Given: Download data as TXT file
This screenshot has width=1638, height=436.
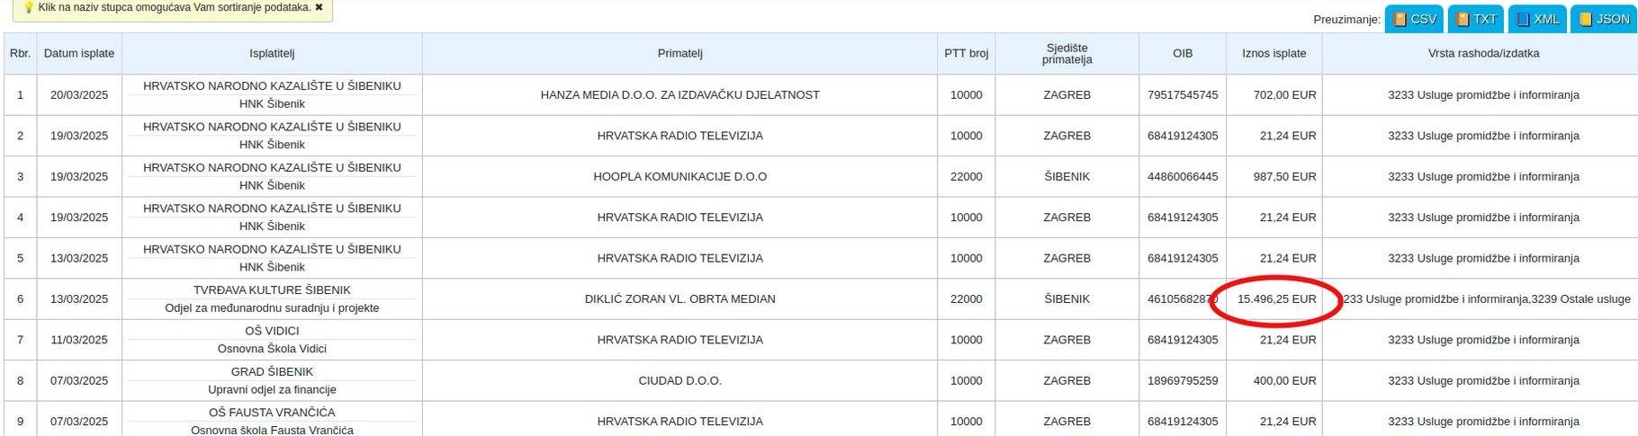Looking at the screenshot, I should point(1477,19).
